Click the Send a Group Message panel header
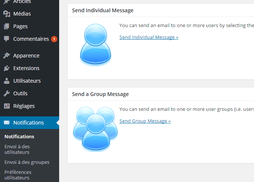Image resolution: width=254 pixels, height=182 pixels. point(161,94)
